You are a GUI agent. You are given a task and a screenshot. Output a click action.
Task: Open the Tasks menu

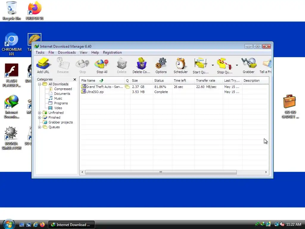pyautogui.click(x=40, y=52)
